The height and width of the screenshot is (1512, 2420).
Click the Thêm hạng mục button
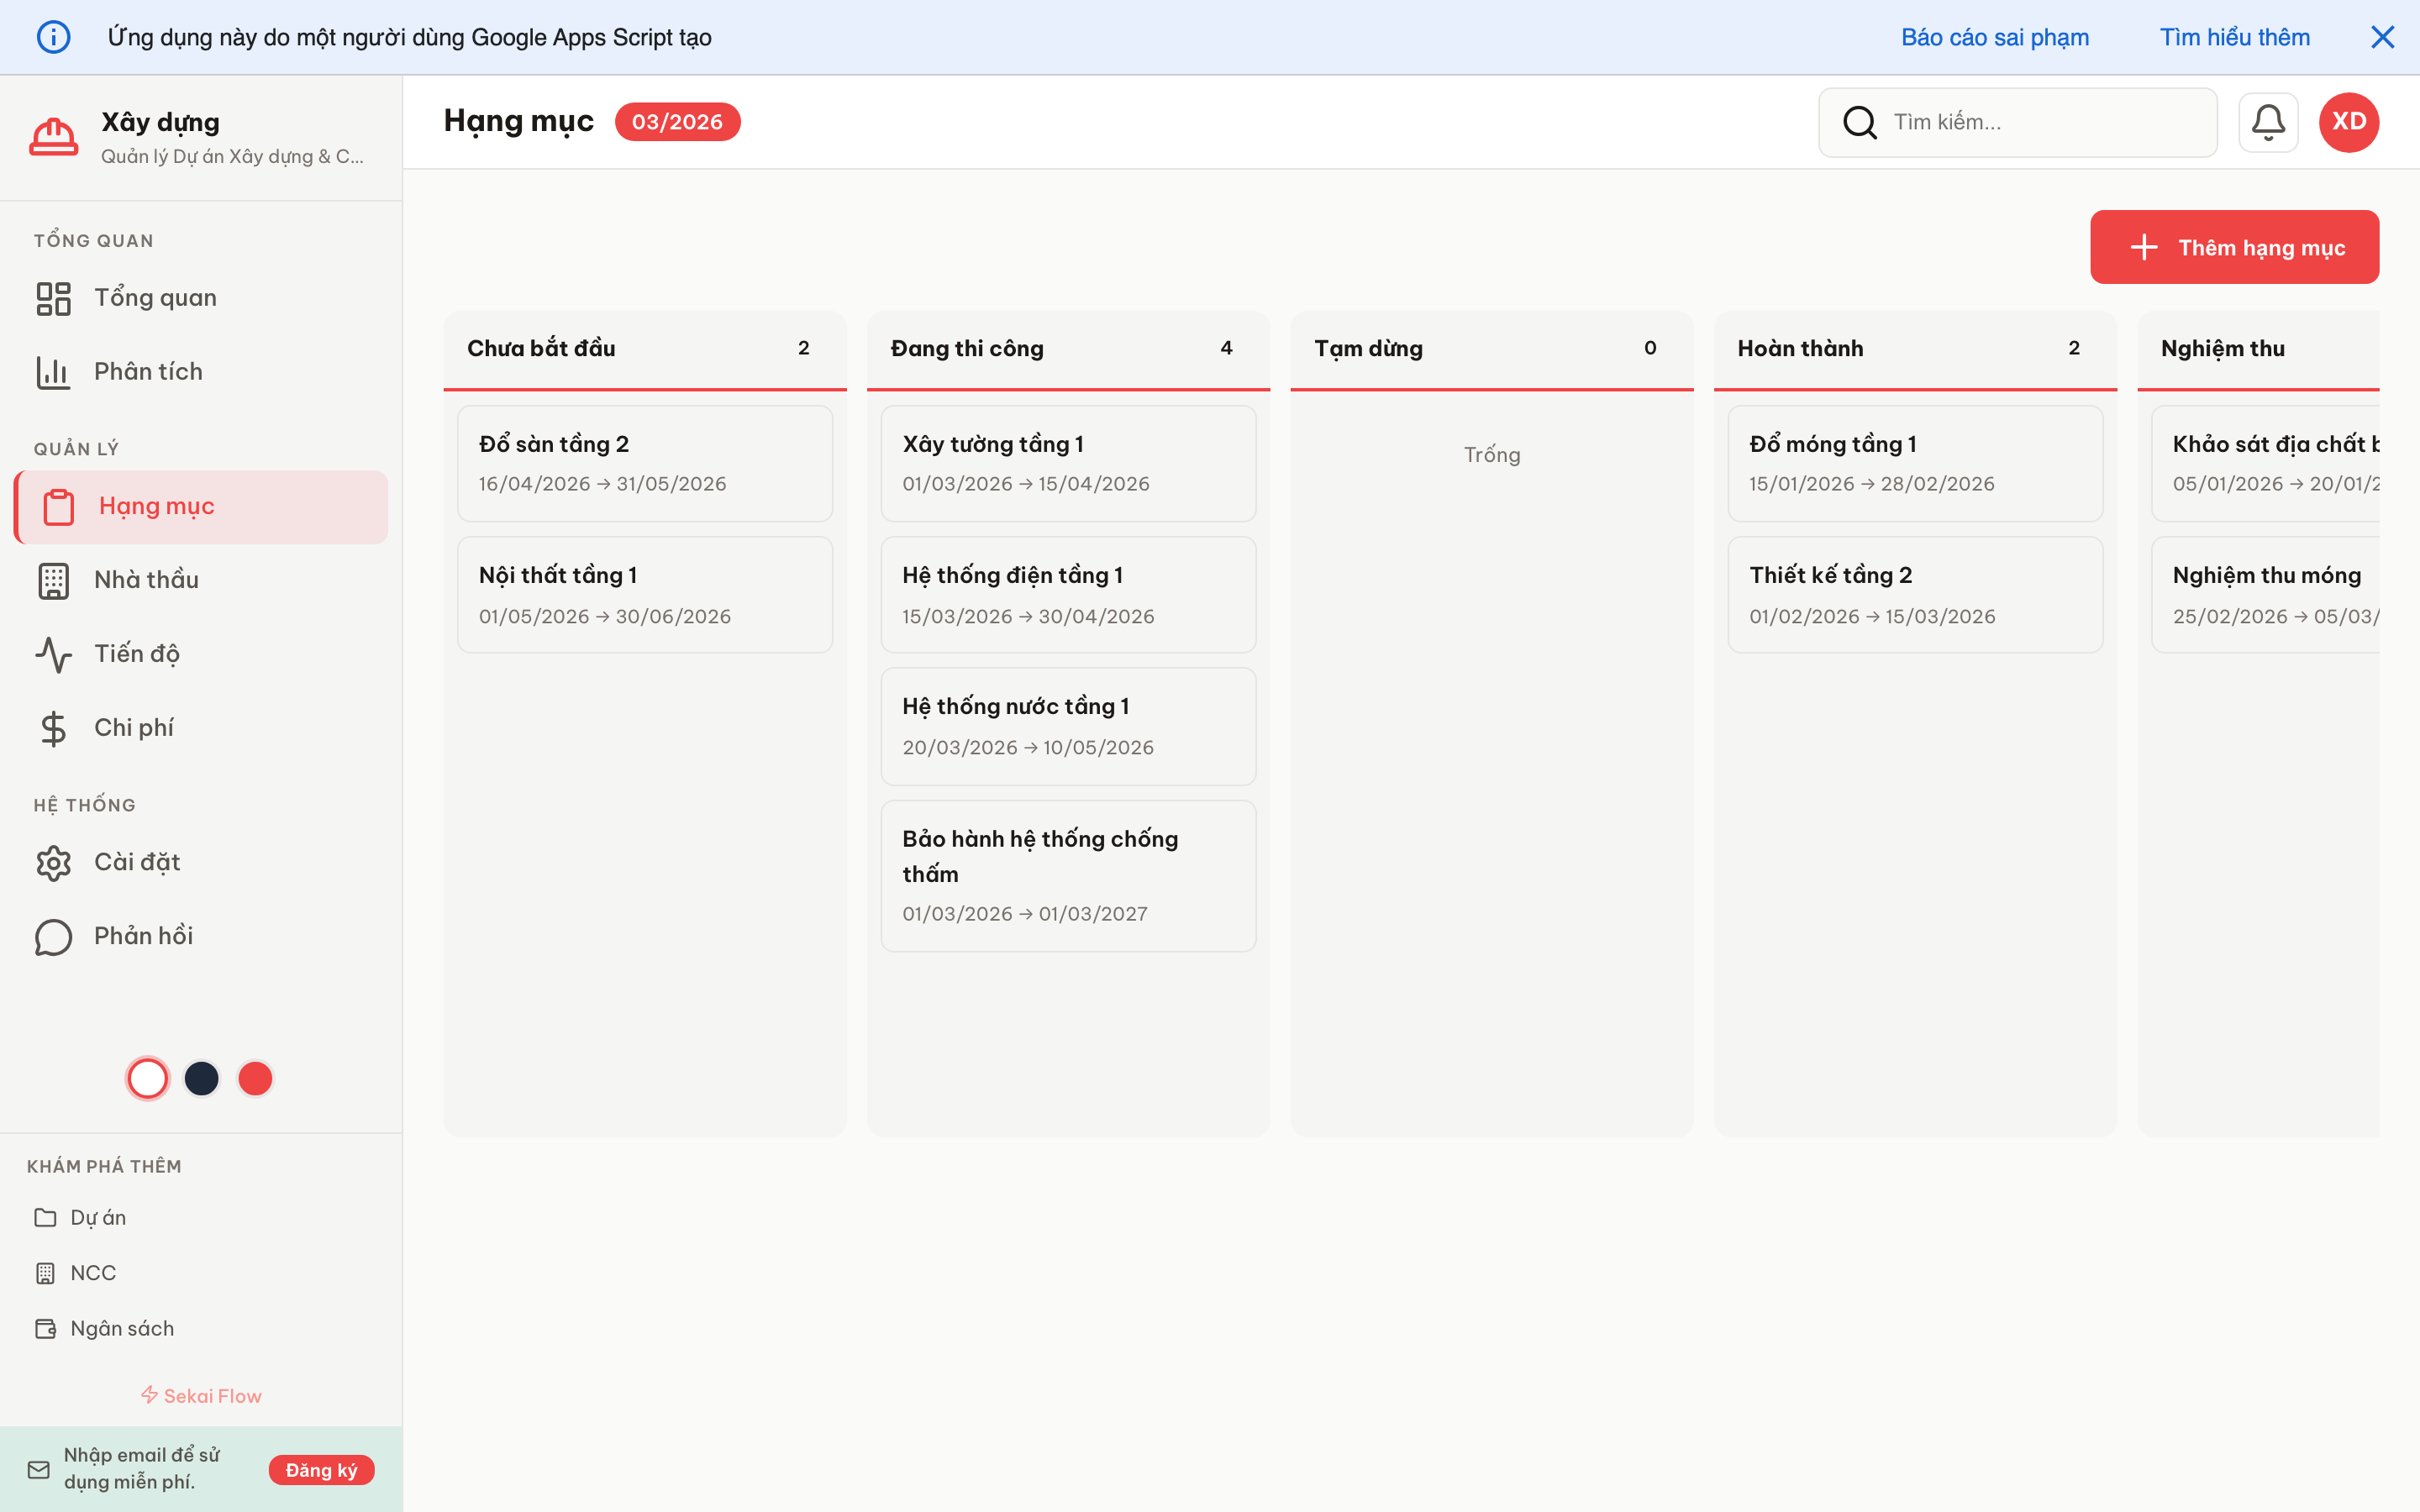2235,247
